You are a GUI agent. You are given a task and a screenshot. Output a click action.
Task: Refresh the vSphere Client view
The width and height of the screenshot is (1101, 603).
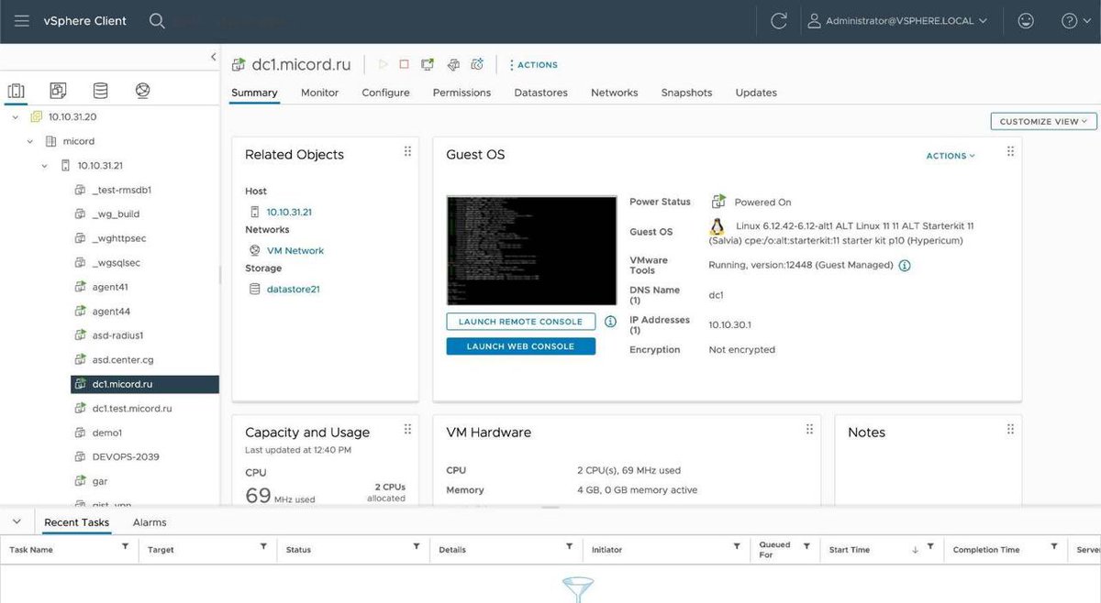click(x=779, y=20)
